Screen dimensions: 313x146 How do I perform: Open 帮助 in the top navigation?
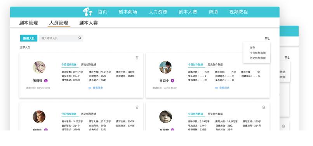tap(213, 12)
